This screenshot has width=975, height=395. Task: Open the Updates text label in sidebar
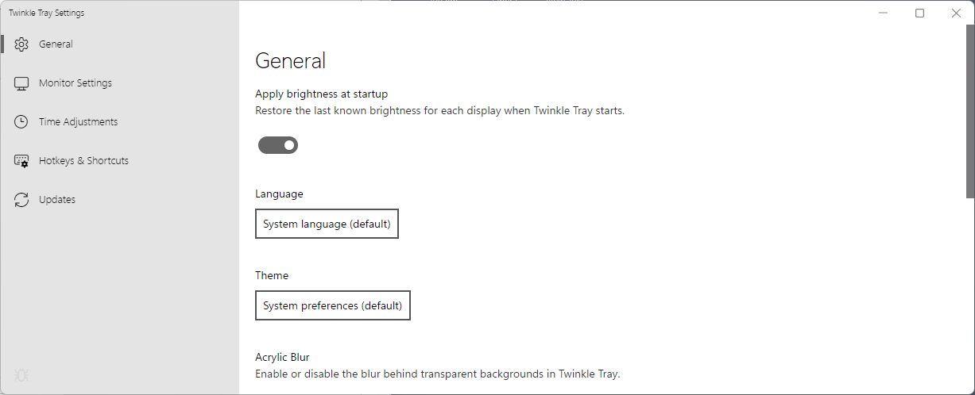point(57,200)
